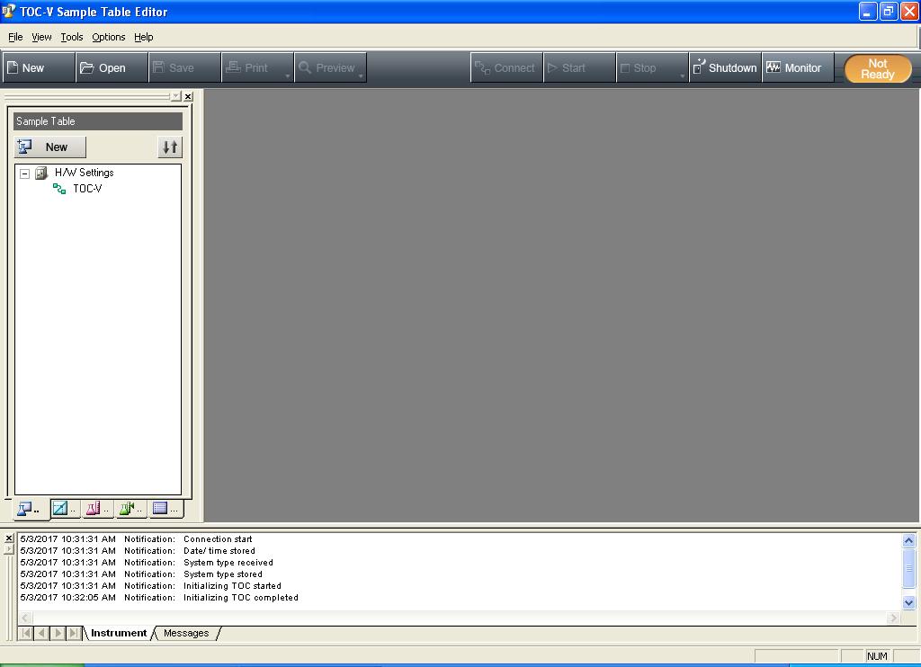Click the Start toolbar button
Screen dimensions: 921x667
tap(579, 67)
